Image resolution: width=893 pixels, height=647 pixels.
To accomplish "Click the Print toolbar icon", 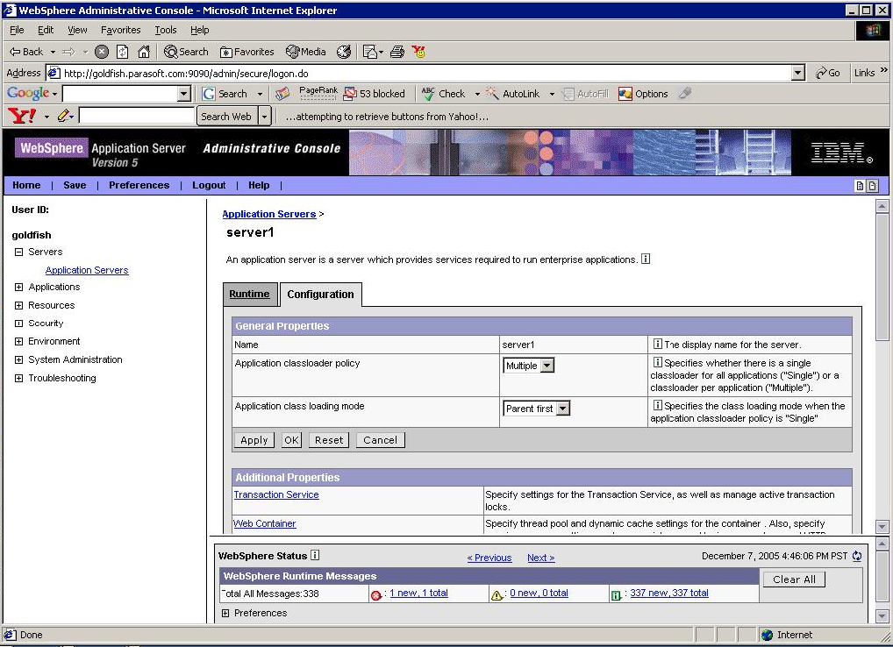I will click(397, 52).
